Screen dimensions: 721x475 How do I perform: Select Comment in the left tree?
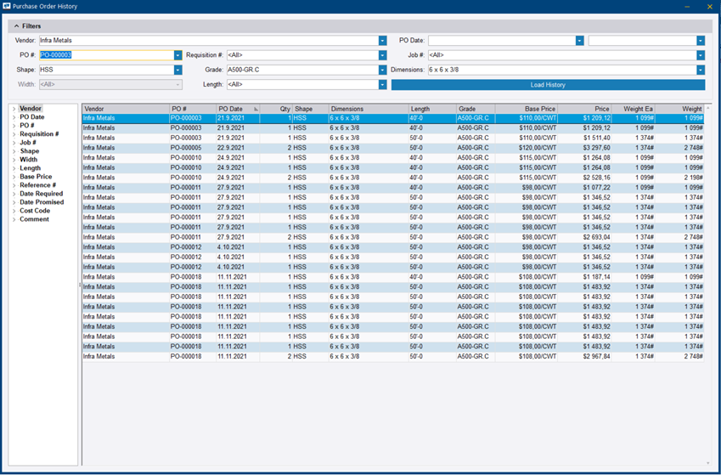(x=34, y=219)
